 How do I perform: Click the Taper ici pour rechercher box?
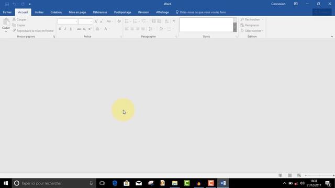pos(53,183)
